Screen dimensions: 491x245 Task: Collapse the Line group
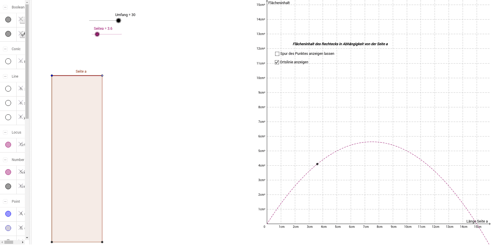(x=5, y=76)
